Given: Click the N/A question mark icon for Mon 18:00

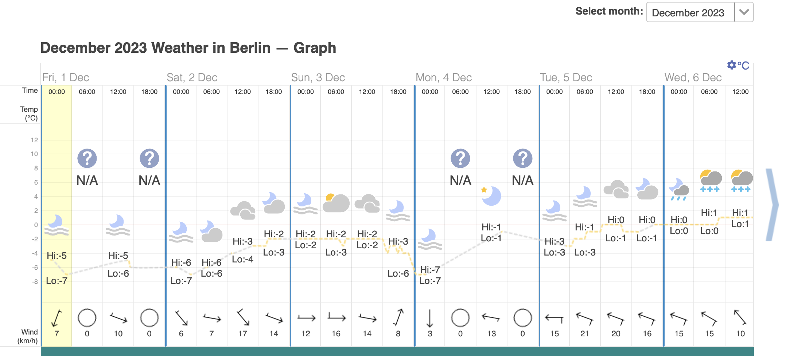Looking at the screenshot, I should point(523,158).
